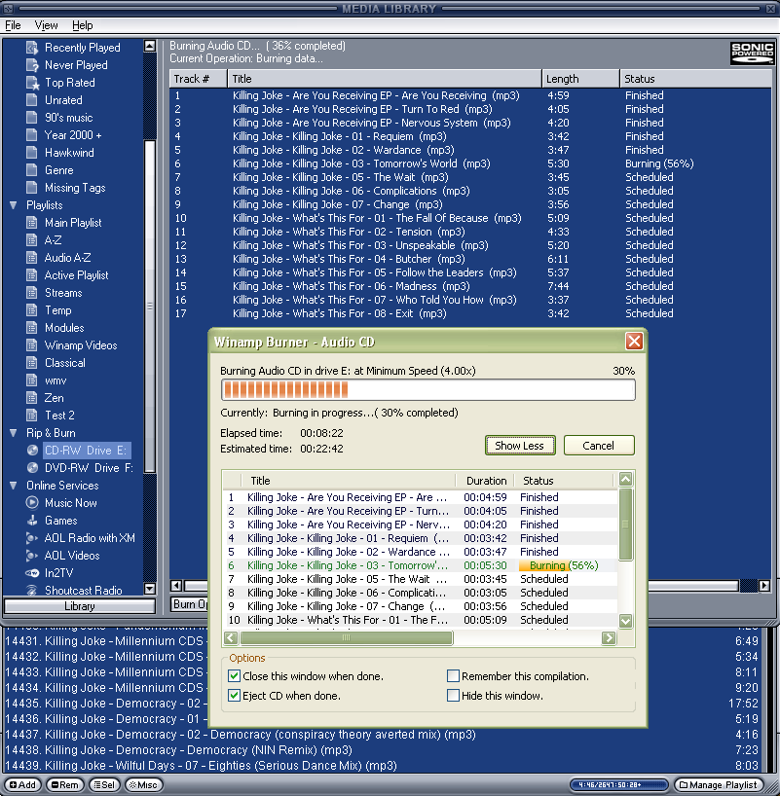Image resolution: width=780 pixels, height=796 pixels.
Task: Click the DVD-RW Drive F: disc icon
Action: coord(32,467)
